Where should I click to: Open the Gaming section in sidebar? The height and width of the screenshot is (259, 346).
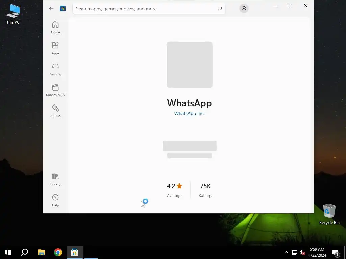click(55, 69)
